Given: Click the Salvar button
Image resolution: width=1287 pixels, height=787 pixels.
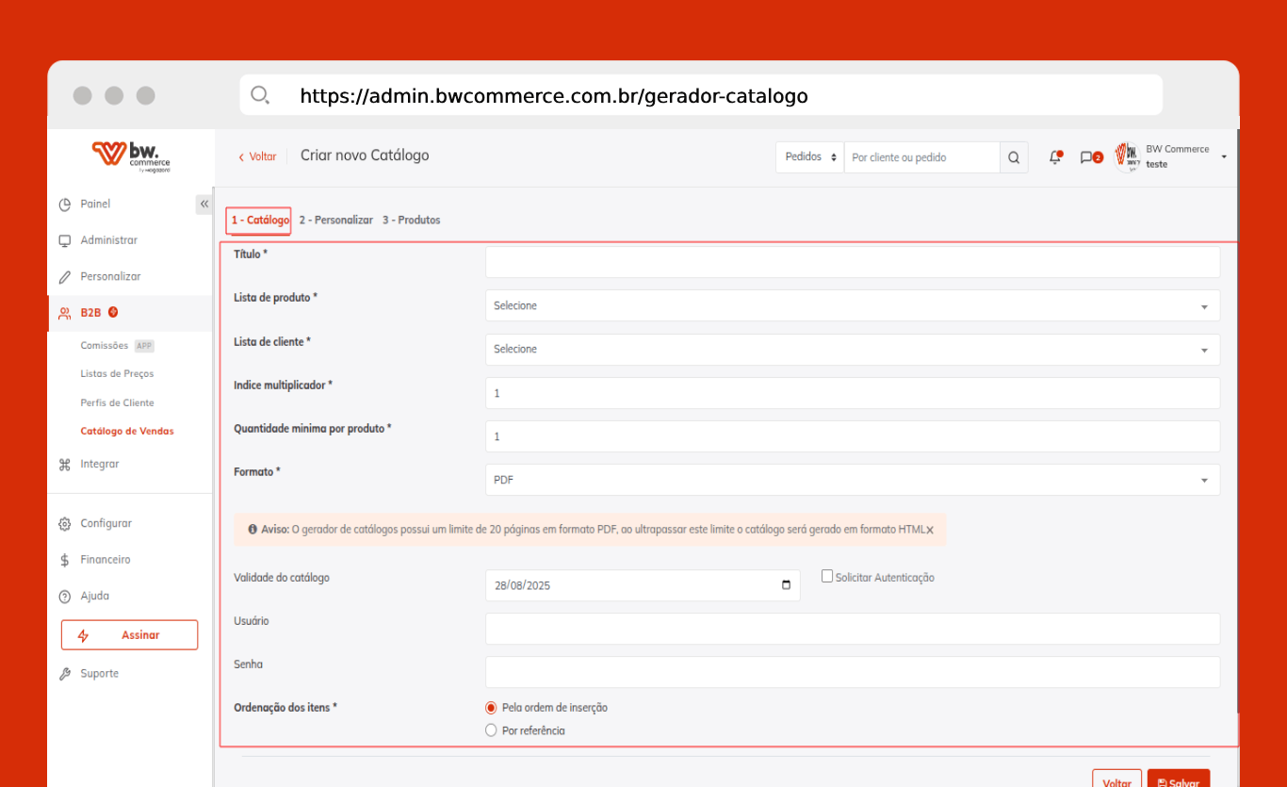Looking at the screenshot, I should [x=1179, y=779].
